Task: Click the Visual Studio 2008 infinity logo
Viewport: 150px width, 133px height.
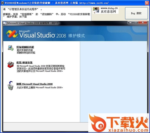Action: (x=12, y=34)
